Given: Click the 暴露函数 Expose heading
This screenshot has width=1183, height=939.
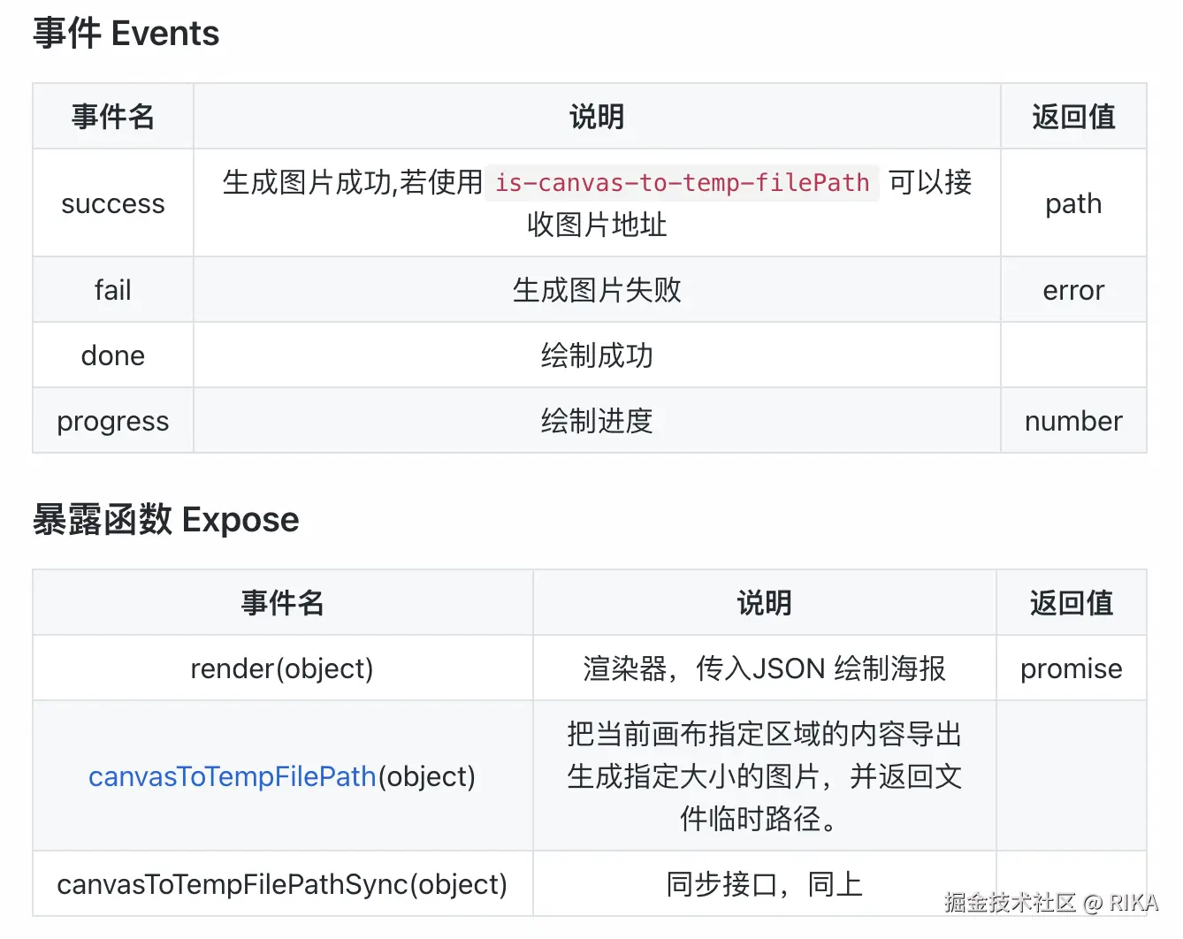Looking at the screenshot, I should pos(165,520).
